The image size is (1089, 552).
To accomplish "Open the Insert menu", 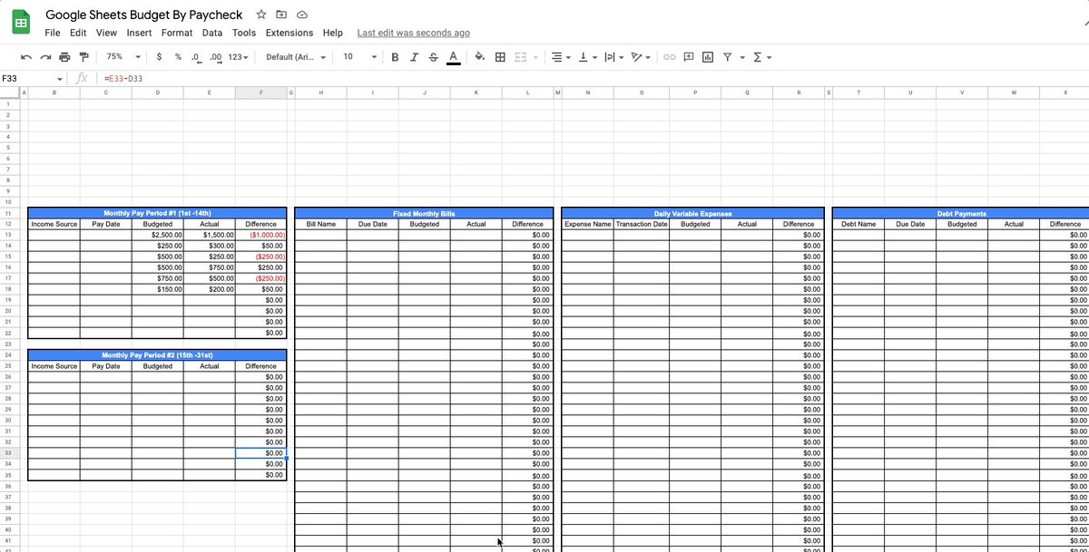I will pyautogui.click(x=139, y=33).
